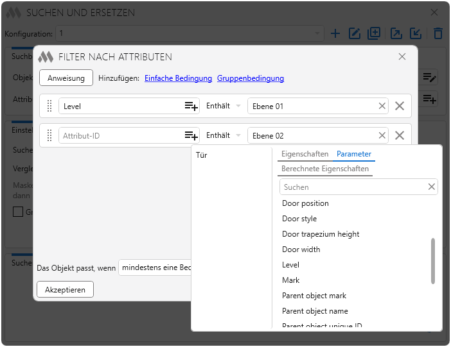Clear the Ebene 02 value field

(x=382, y=136)
